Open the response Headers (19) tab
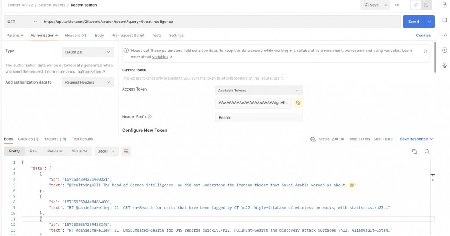Image resolution: width=450 pixels, height=236 pixels. [54, 139]
